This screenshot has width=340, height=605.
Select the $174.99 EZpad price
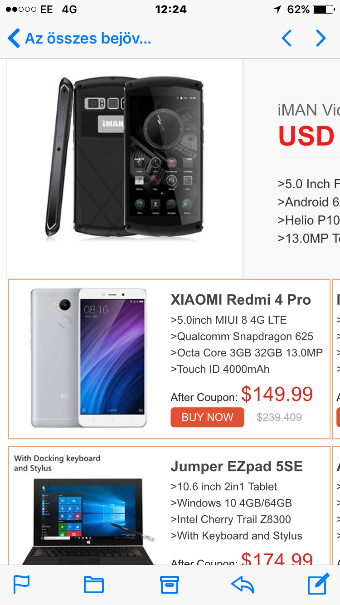[277, 559]
